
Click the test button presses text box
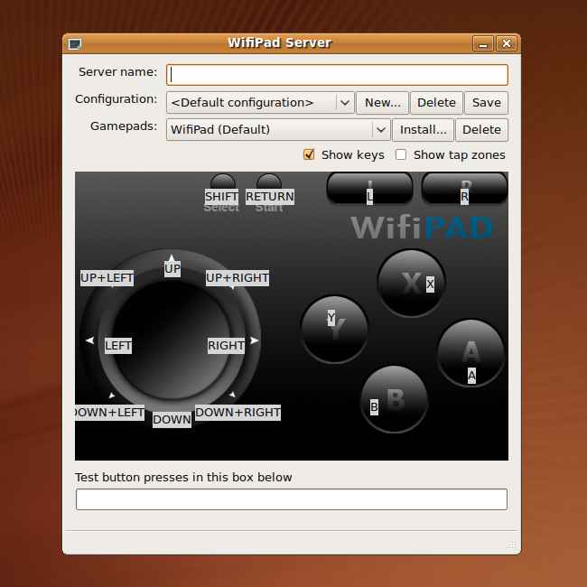[292, 499]
